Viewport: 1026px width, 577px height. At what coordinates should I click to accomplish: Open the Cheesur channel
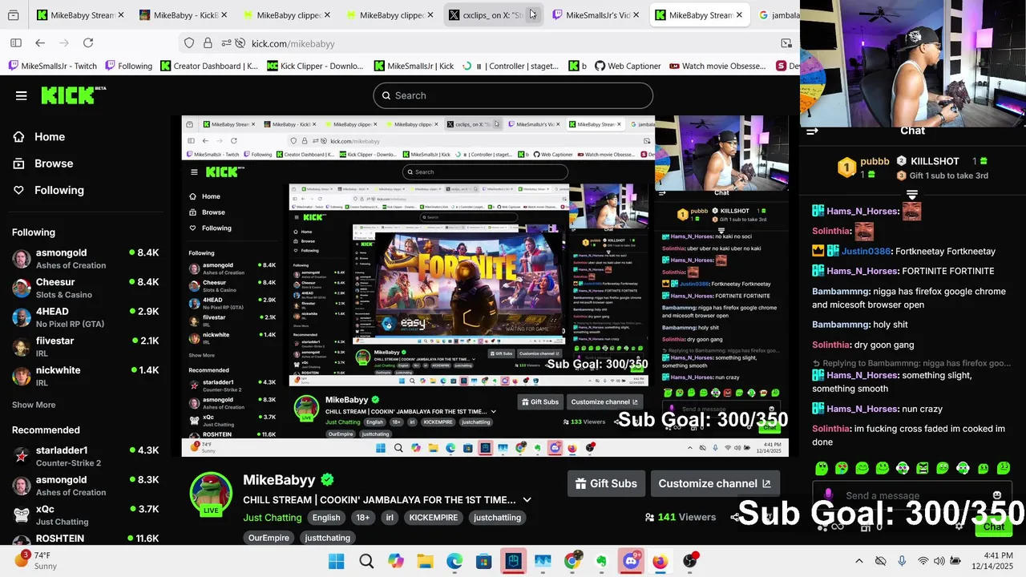click(x=86, y=288)
